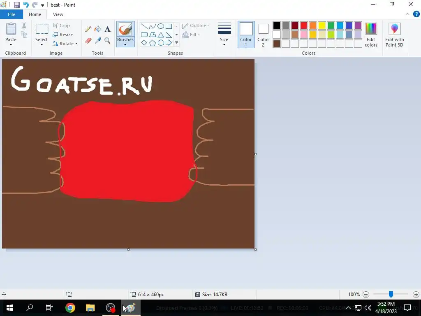Expand the Select options dropdown arrow

[42, 45]
